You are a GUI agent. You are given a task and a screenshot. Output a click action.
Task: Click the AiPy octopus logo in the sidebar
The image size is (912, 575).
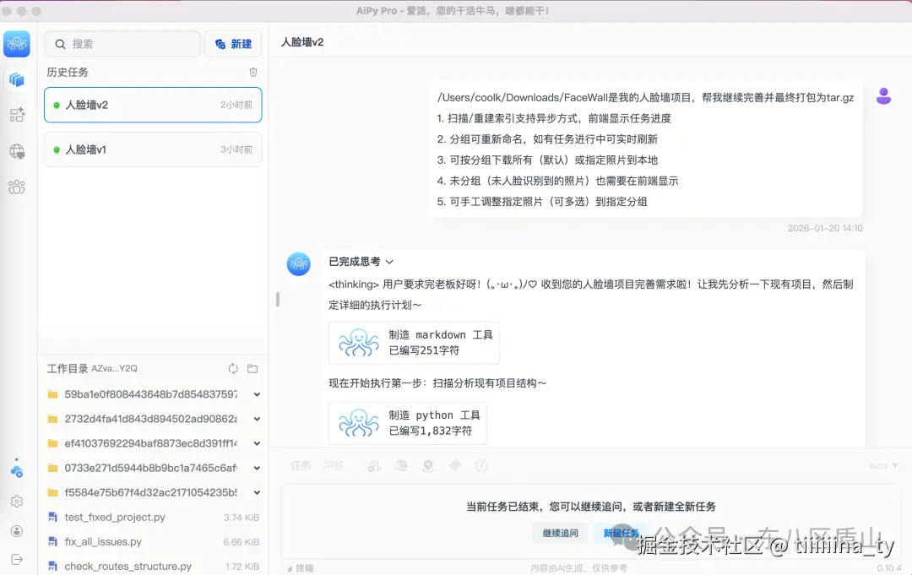point(17,42)
